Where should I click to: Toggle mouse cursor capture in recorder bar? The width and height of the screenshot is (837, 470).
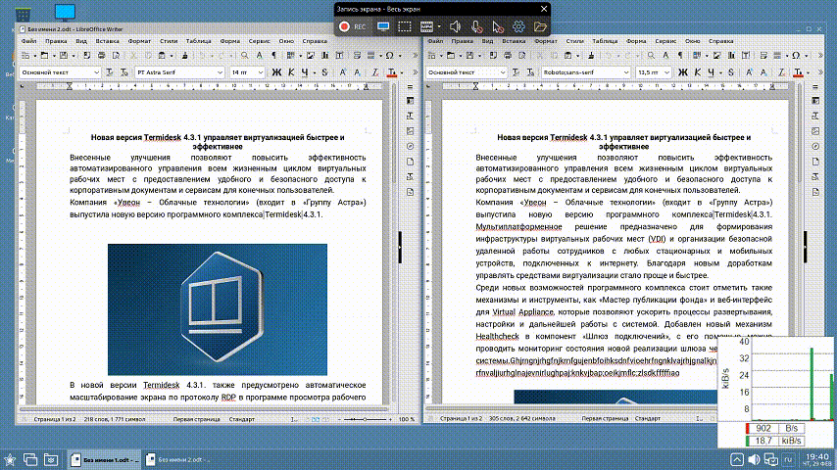coord(498,25)
